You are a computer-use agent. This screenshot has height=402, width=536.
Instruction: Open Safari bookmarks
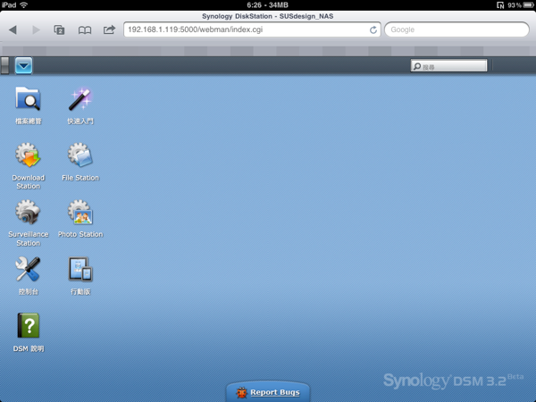[85, 30]
